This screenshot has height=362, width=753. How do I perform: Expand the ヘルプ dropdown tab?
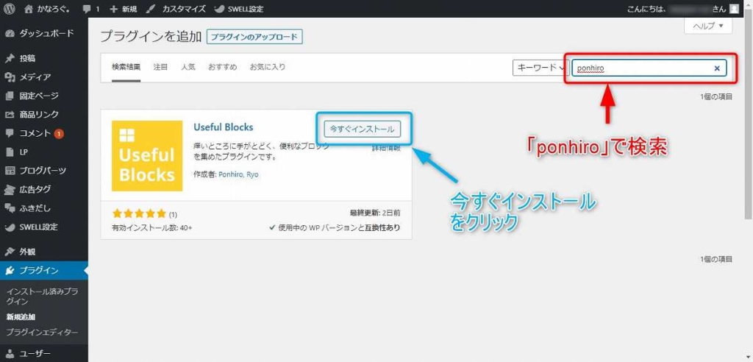click(x=708, y=26)
